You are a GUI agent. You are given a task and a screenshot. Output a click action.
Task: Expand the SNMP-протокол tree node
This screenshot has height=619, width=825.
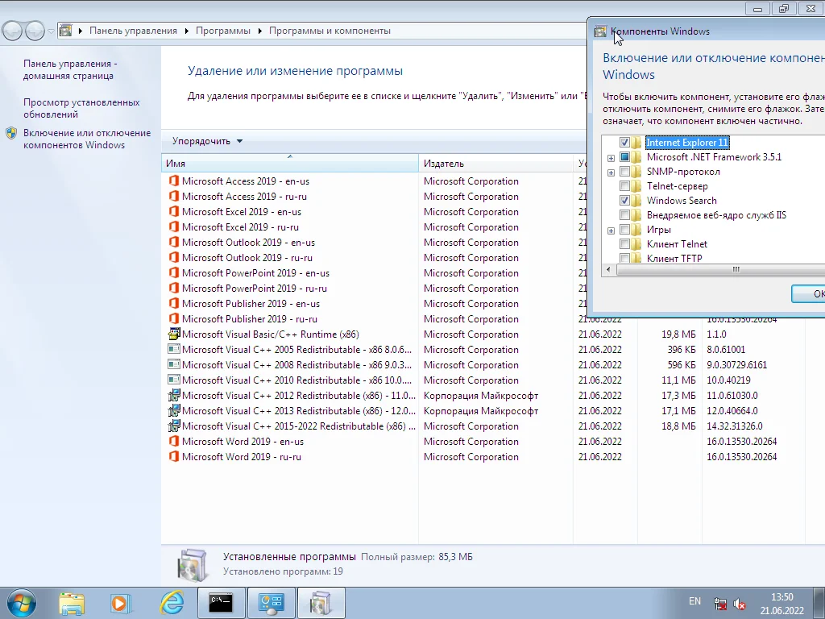[x=611, y=172]
